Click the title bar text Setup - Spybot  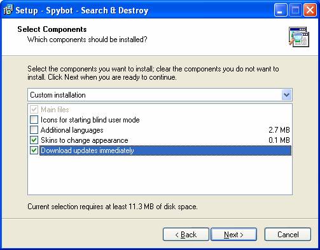tap(82, 10)
